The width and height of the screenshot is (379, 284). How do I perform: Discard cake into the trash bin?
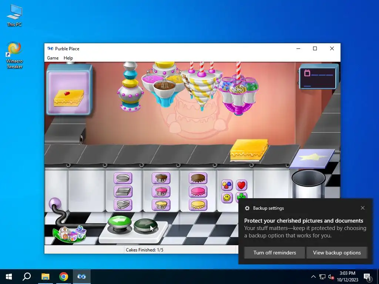[308, 183]
